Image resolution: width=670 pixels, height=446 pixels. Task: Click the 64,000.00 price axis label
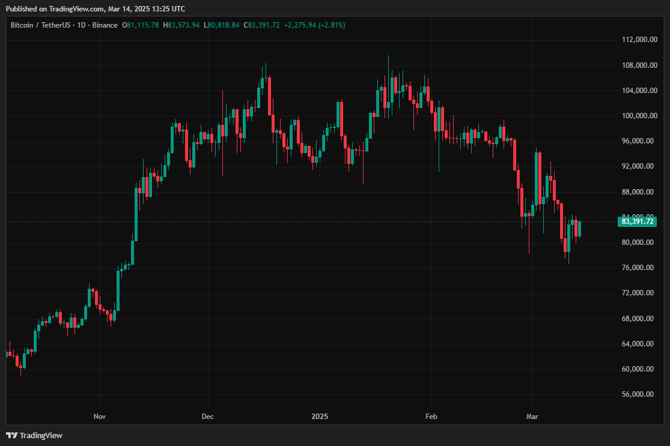pos(638,344)
